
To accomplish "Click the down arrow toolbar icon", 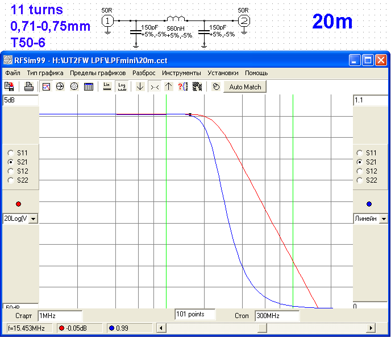I will click(140, 86).
